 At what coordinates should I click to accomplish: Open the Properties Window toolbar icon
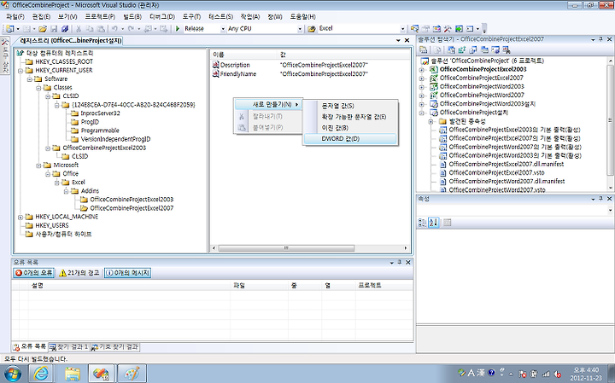coord(426,29)
